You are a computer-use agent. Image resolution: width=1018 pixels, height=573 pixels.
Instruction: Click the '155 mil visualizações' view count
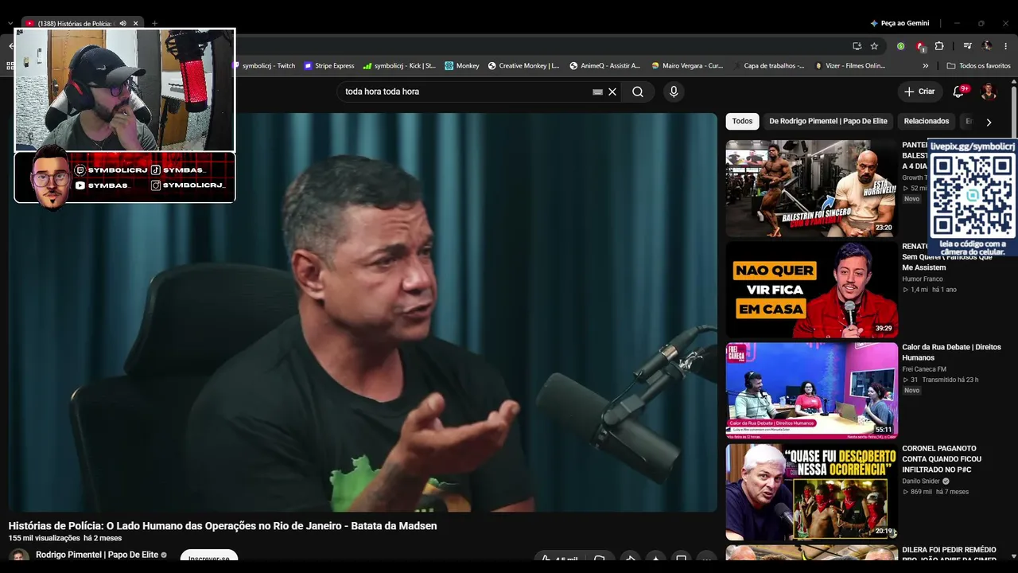[45, 539]
